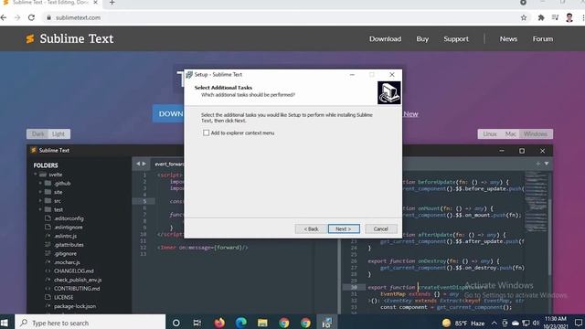Open the media control icon in Chrome toolbar
The image size is (585, 329).
(555, 17)
